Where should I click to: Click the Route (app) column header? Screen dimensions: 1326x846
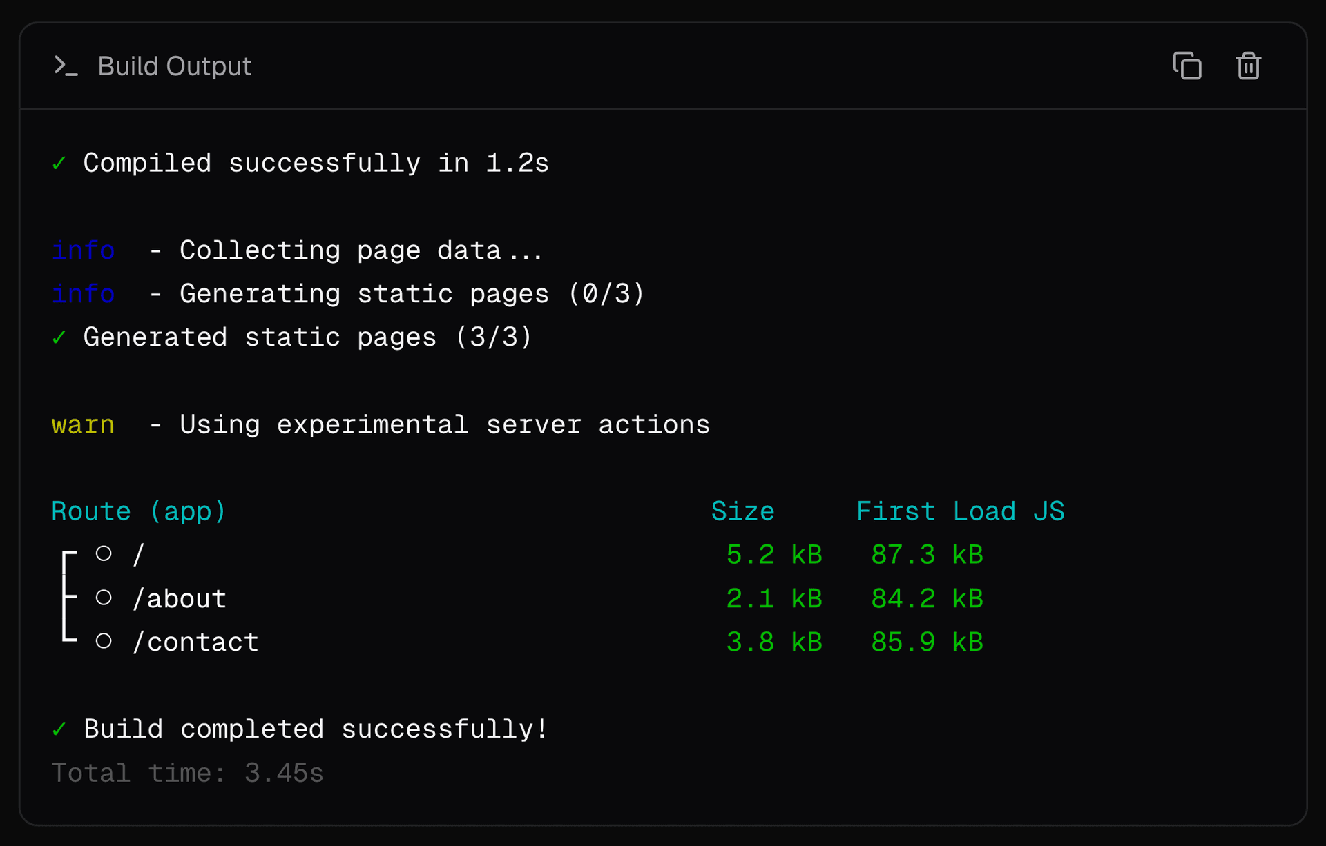pyautogui.click(x=139, y=511)
